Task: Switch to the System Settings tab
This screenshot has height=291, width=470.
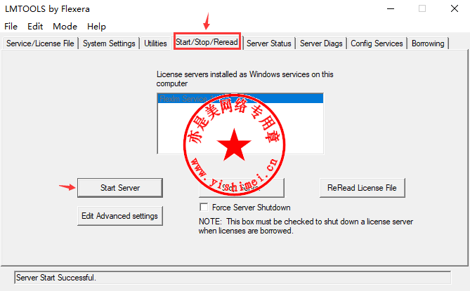Action: coord(109,43)
